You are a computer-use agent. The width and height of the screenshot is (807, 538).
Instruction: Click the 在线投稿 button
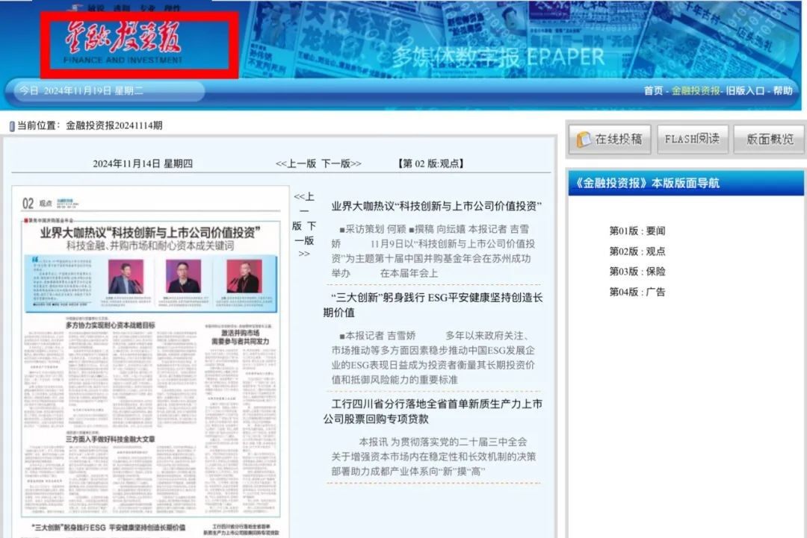[610, 139]
